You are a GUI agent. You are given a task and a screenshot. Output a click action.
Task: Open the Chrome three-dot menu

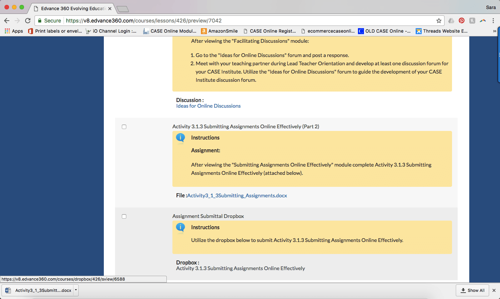[493, 21]
